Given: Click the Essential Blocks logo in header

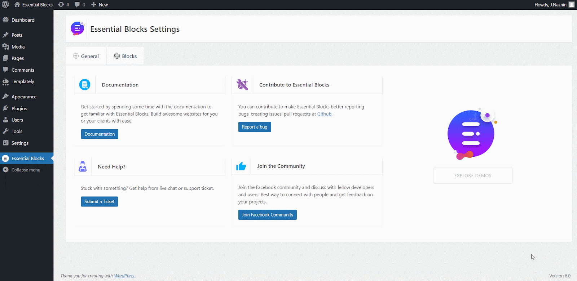Looking at the screenshot, I should (x=77, y=28).
